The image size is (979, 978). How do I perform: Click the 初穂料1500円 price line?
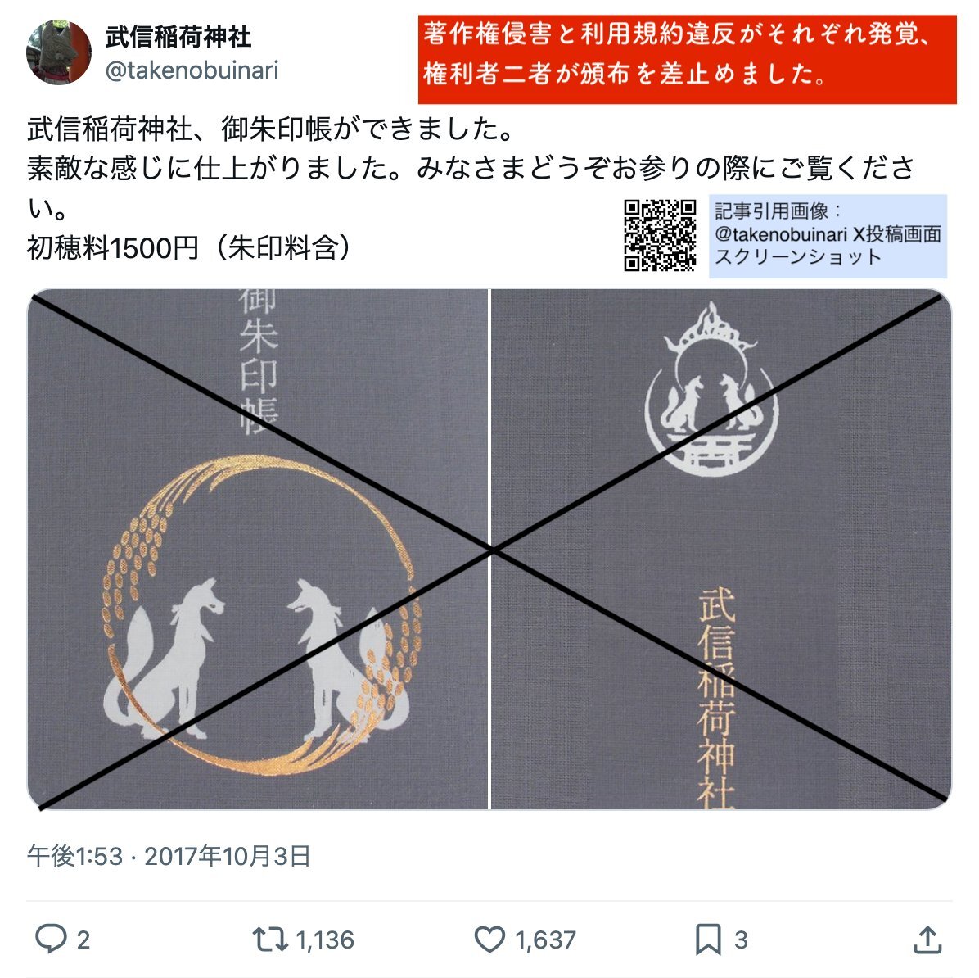(191, 247)
